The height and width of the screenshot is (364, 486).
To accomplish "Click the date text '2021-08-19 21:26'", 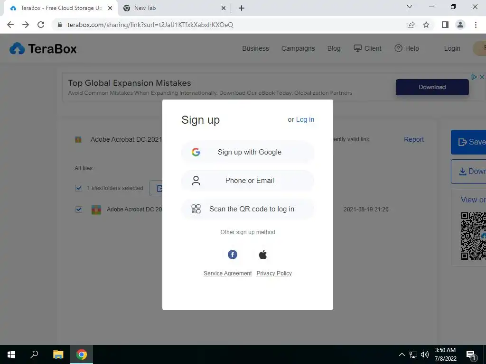I will [x=366, y=209].
